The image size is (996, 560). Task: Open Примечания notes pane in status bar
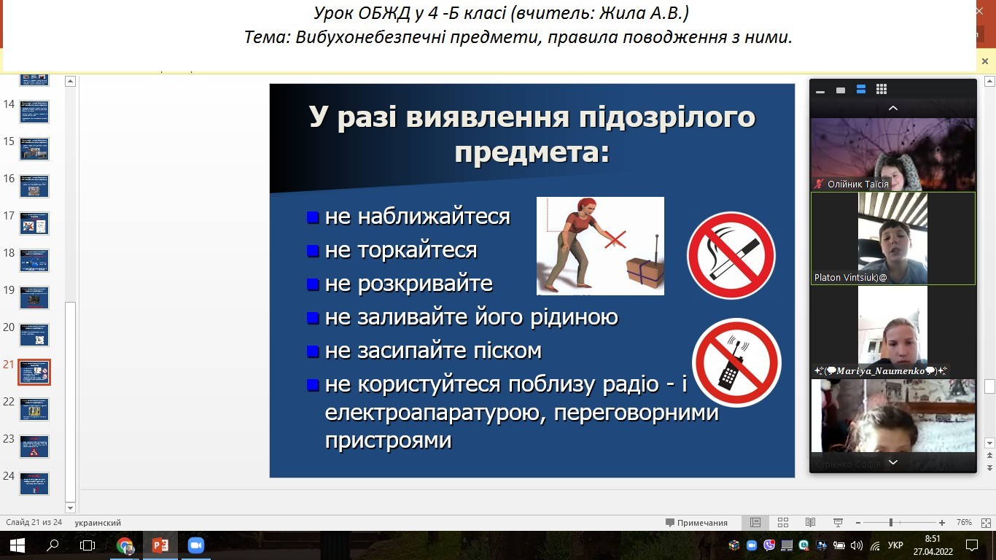(x=696, y=523)
